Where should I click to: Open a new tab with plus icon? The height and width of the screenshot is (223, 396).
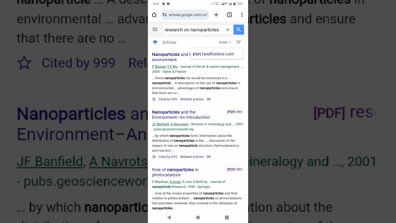pyautogui.click(x=216, y=15)
